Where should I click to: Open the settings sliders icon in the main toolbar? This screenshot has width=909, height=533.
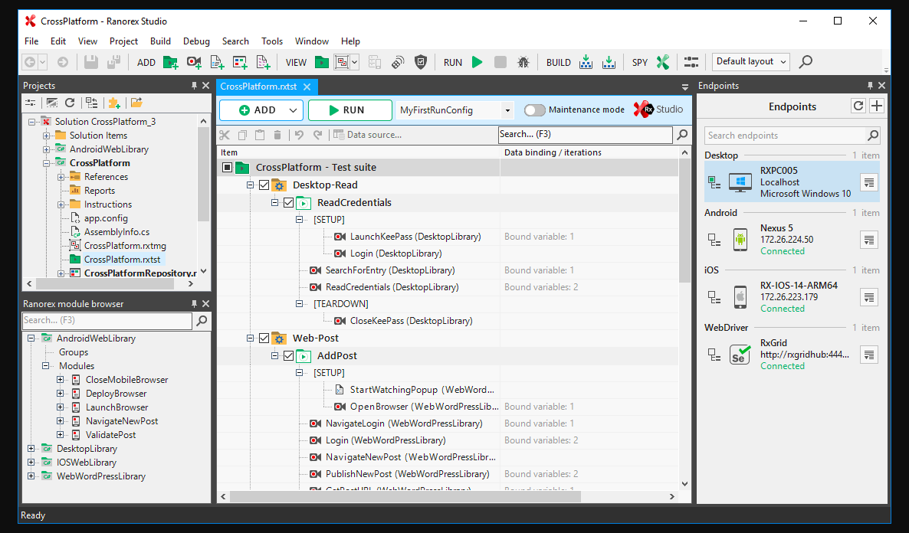pos(691,62)
